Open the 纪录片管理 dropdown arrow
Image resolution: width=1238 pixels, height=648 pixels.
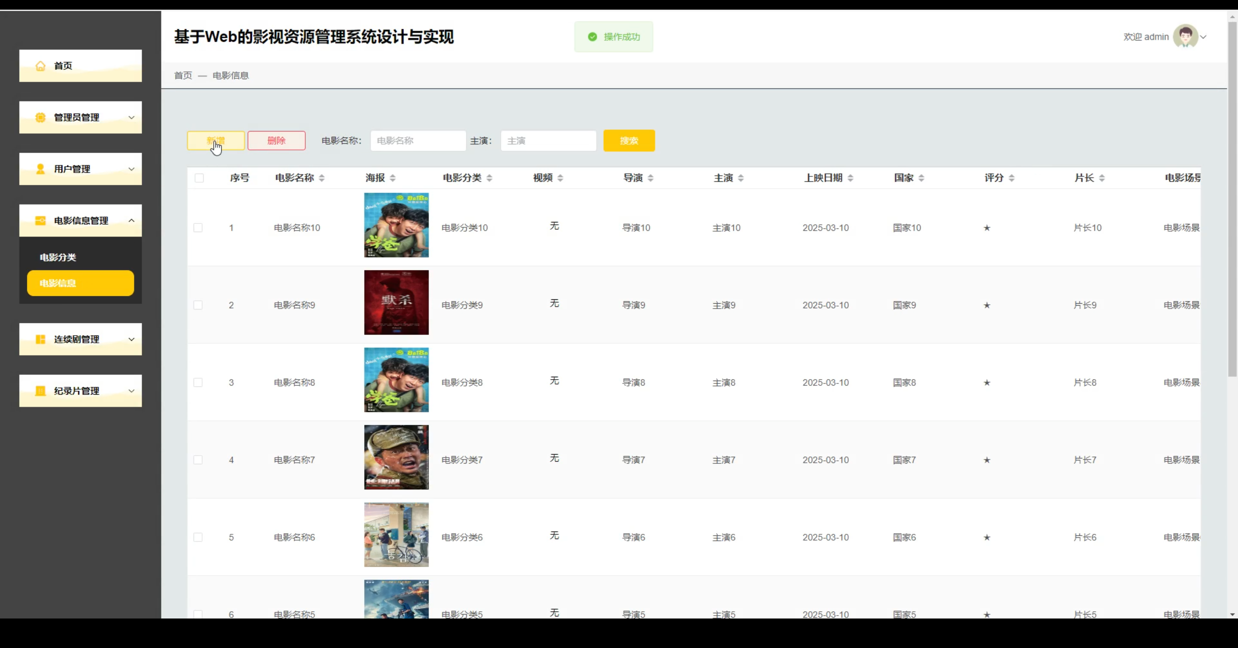click(132, 391)
